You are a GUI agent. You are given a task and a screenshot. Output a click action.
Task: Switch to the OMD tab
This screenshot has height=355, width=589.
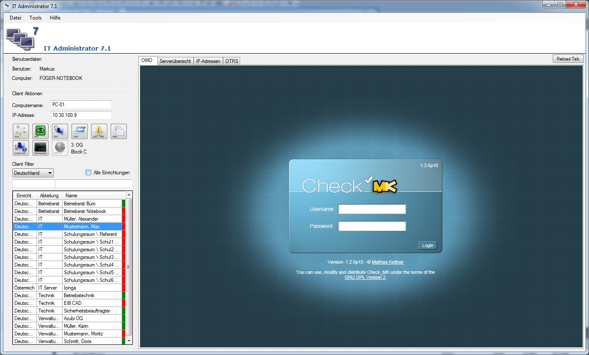click(148, 60)
